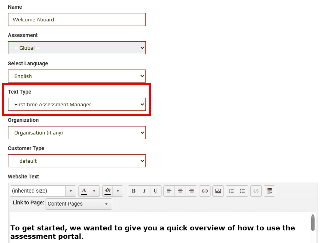Insert a table using the grid icon

pyautogui.click(x=269, y=191)
